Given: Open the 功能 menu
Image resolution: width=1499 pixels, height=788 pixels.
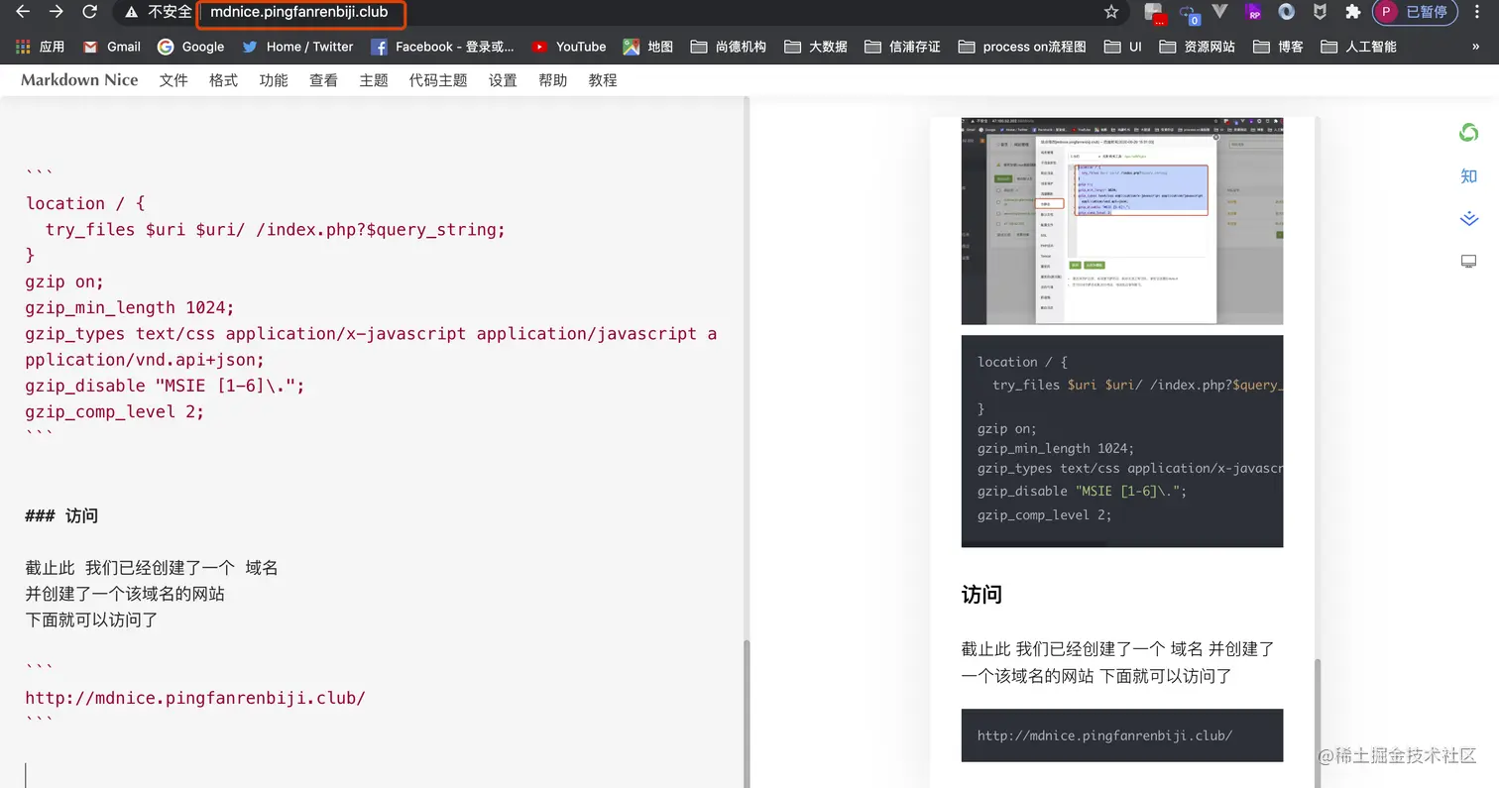Looking at the screenshot, I should (274, 80).
